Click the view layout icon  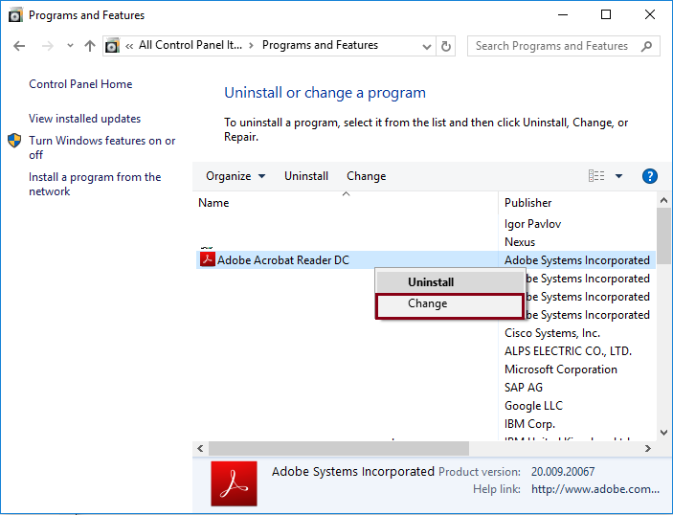pos(596,176)
